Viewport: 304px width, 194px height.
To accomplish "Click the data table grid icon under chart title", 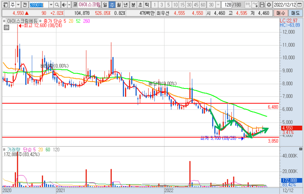I will click(6, 27).
